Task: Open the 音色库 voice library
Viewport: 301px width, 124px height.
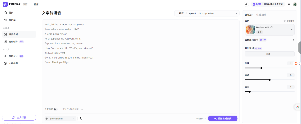Action: (19, 20)
